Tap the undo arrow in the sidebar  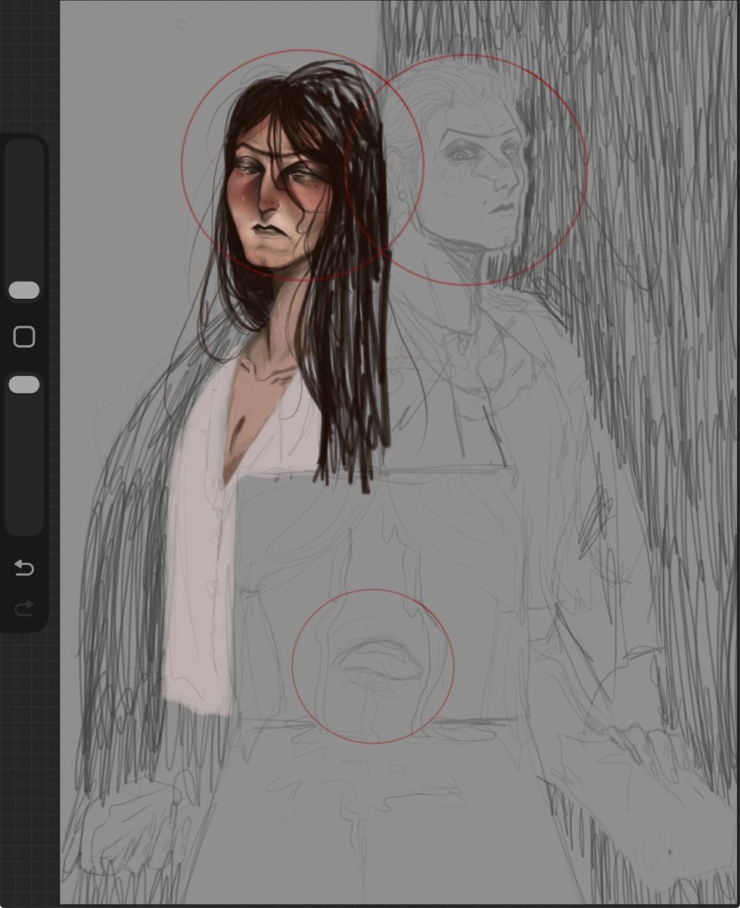point(24,567)
